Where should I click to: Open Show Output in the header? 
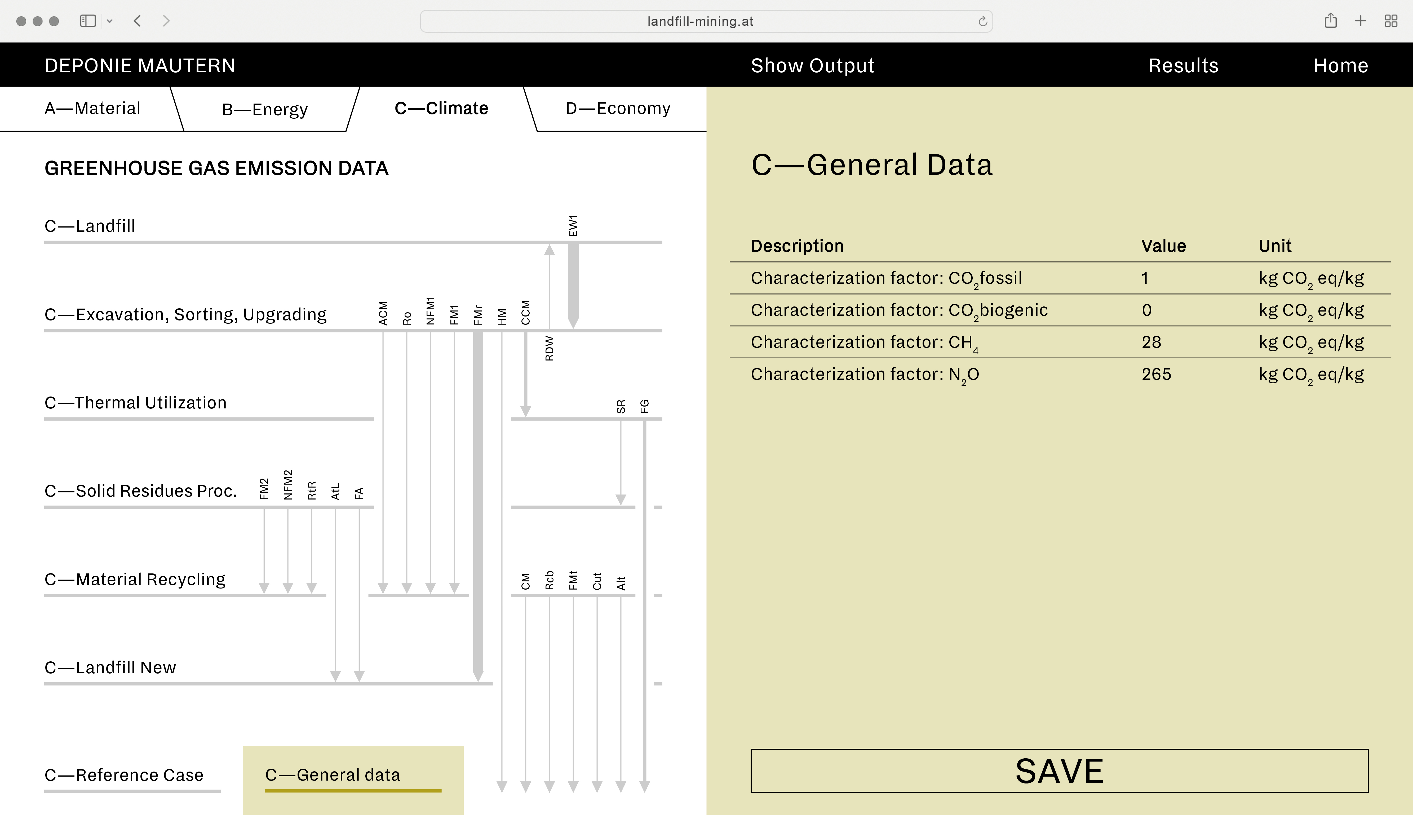point(812,65)
